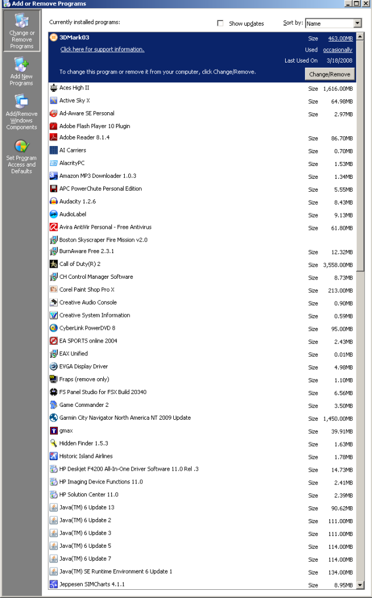Select Adobe Reader 8.1.4 icon
The height and width of the screenshot is (598, 372).
(x=54, y=137)
